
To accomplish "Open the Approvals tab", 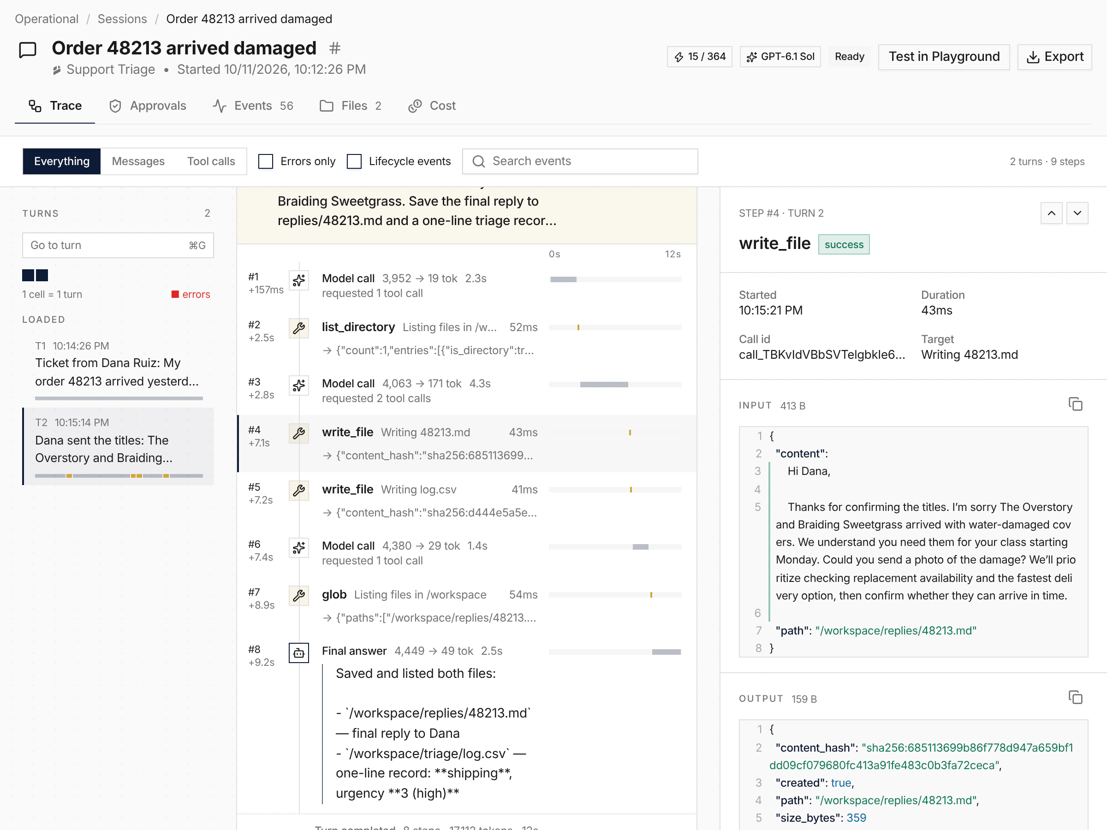I will 148,106.
